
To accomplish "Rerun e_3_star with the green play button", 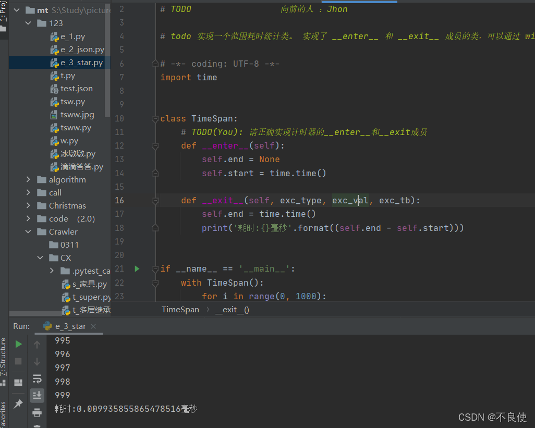I will point(18,344).
